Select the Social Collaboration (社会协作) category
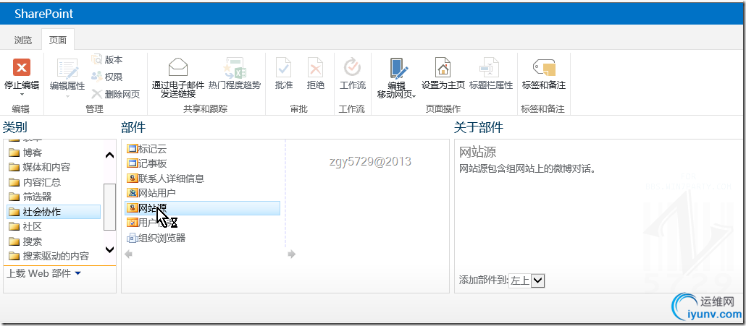Screen dimensions: 746x326 (x=54, y=212)
